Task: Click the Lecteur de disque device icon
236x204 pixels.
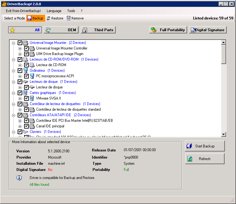Action: pyautogui.click(x=32, y=87)
